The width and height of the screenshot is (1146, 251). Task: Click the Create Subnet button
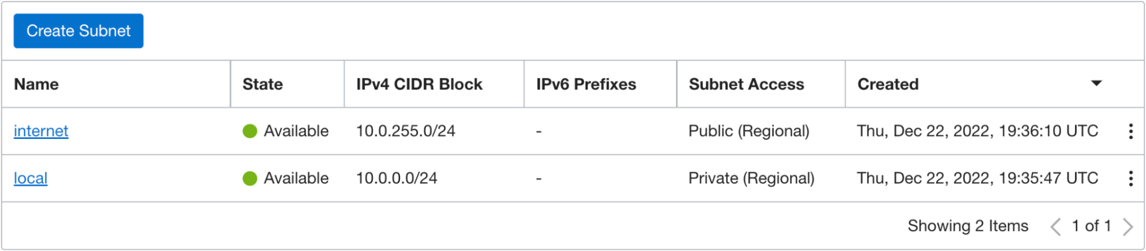(79, 31)
